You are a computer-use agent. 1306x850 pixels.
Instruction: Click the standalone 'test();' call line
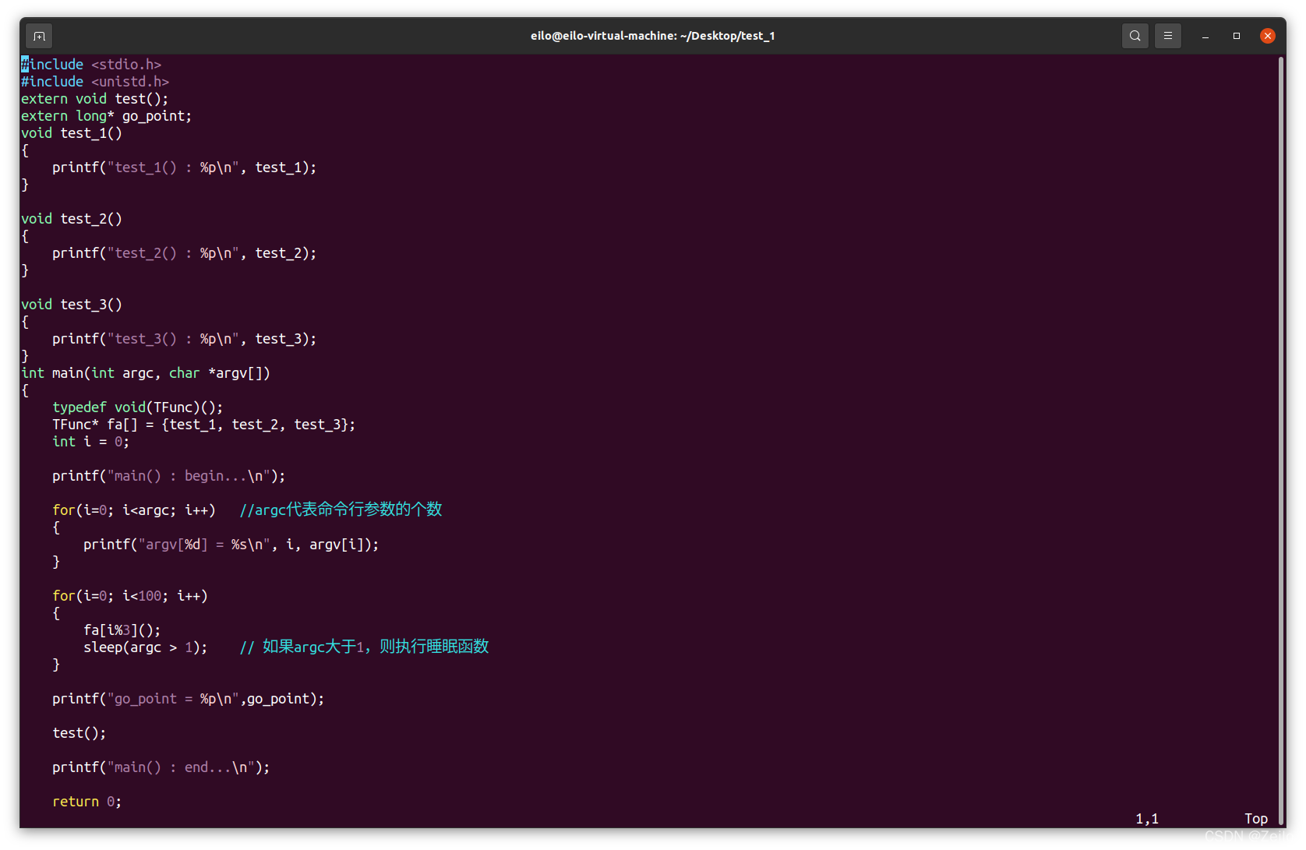pos(79,733)
